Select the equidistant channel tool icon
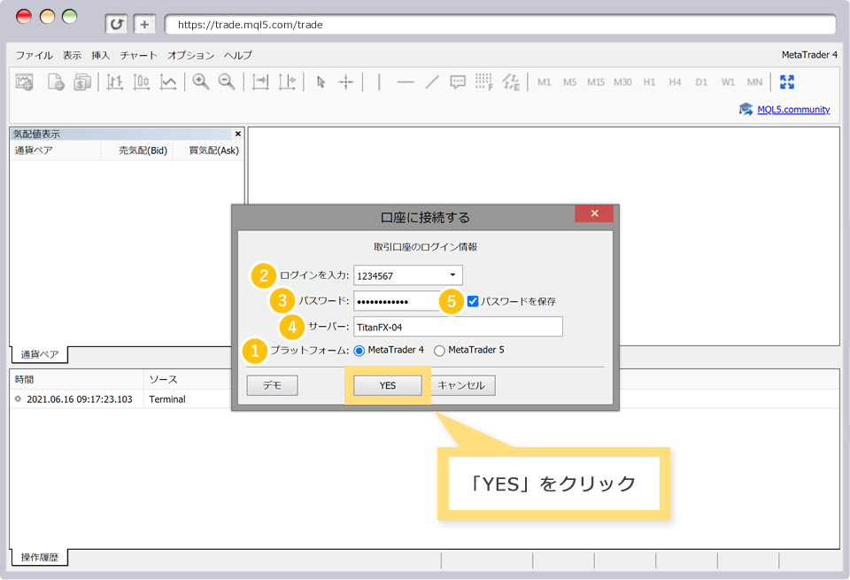Image resolution: width=850 pixels, height=580 pixels. pyautogui.click(x=511, y=82)
